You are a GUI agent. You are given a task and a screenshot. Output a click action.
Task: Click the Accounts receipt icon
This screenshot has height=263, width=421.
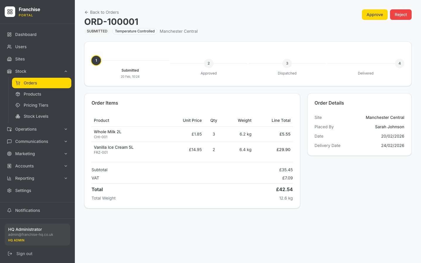point(9,166)
